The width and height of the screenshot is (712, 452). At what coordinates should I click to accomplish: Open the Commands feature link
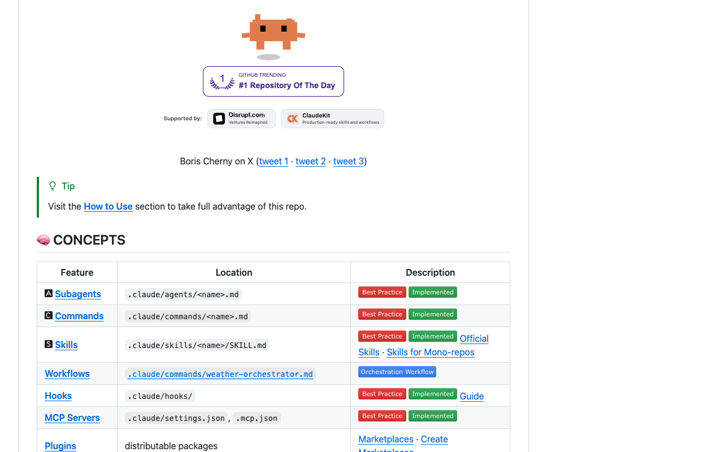click(79, 316)
